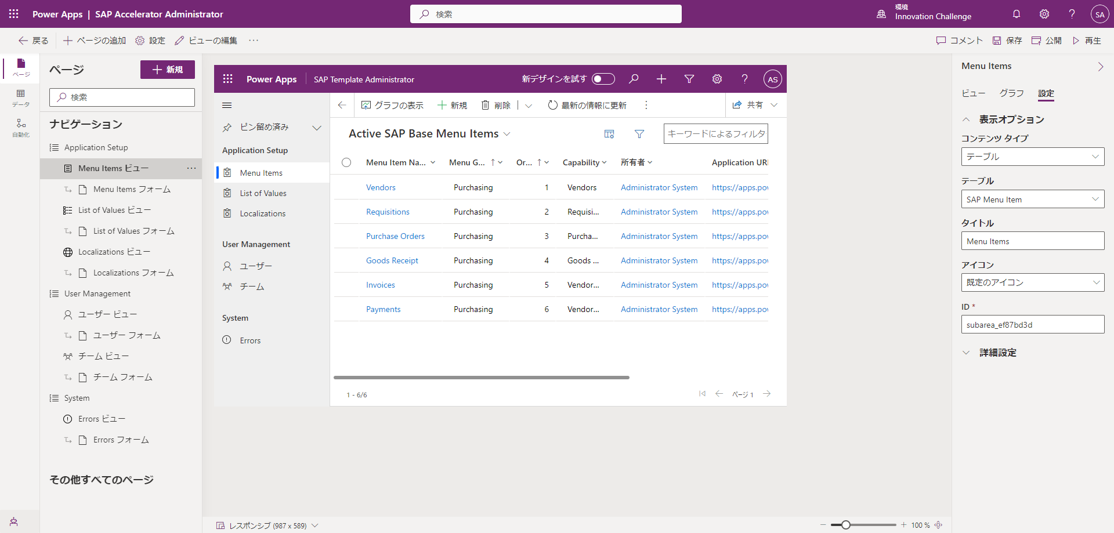Select all rows with header circle checkbox
Viewport: 1114px width, 533px height.
pyautogui.click(x=346, y=162)
